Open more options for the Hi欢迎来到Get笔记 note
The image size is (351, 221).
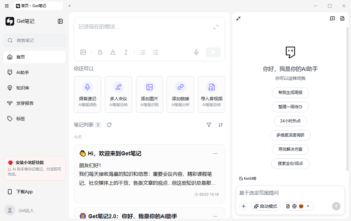[215, 154]
